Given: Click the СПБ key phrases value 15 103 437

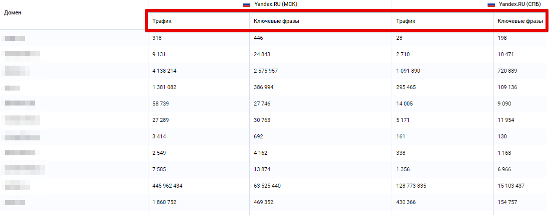Looking at the screenshot, I should (511, 186).
